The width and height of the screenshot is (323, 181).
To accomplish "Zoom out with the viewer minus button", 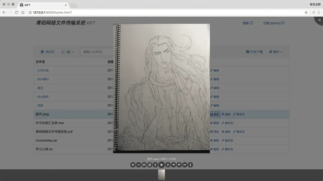I will [x=138, y=165].
